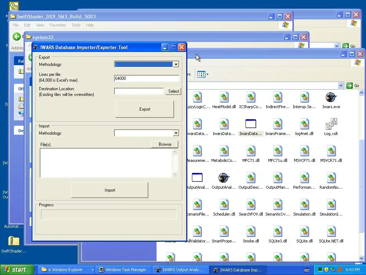
Task: Open the Export Methodology dropdown
Action: (176, 64)
